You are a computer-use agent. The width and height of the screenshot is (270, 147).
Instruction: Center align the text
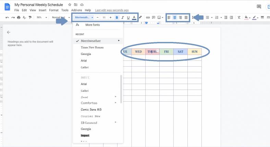coord(175,18)
